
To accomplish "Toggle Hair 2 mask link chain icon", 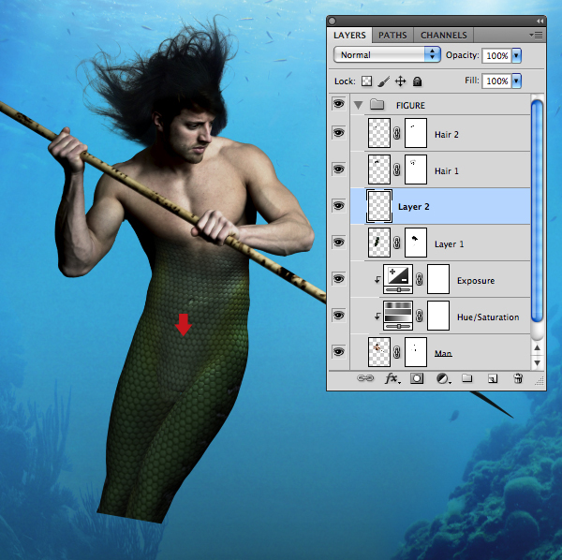I will coord(397,133).
